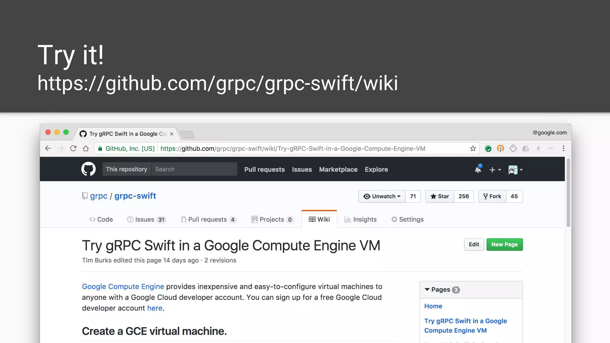Click the GitHub, Inc. [US] security indicator
610x343 pixels.
[x=126, y=149]
